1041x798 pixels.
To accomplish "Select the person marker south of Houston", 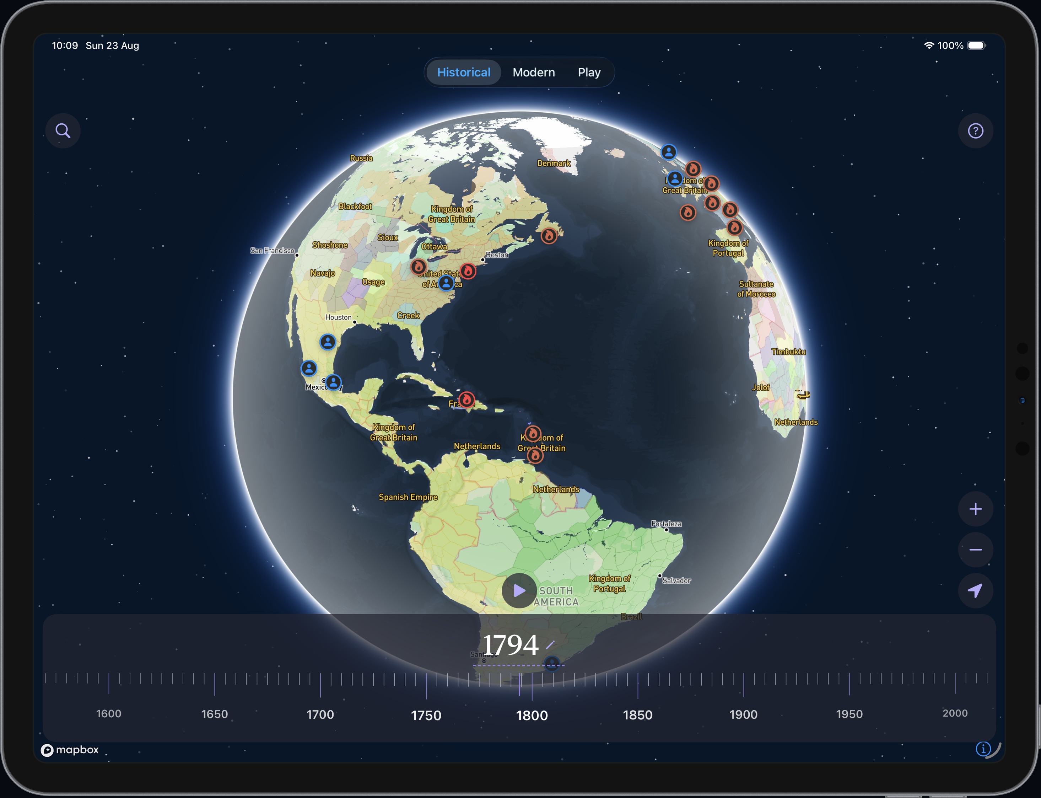I will pyautogui.click(x=328, y=342).
